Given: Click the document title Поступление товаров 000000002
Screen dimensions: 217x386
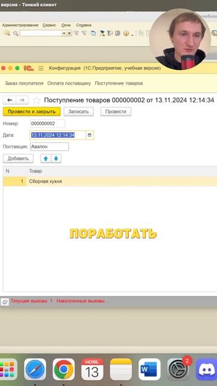Looking at the screenshot, I should 129,100.
